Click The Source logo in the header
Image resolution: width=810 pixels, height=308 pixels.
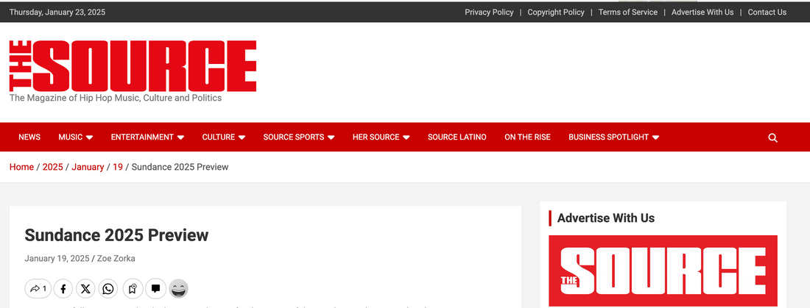[133, 66]
